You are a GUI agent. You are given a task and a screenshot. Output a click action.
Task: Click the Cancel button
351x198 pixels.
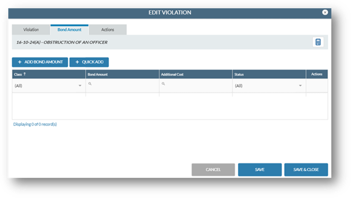(x=213, y=170)
